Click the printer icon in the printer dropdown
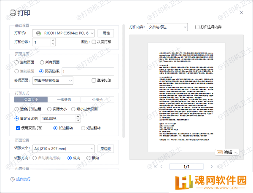 point(38,33)
